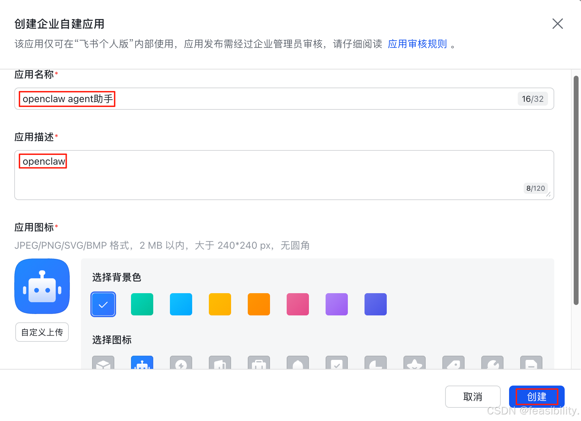
Task: Choose the lightning bolt icon
Action: [x=181, y=364]
